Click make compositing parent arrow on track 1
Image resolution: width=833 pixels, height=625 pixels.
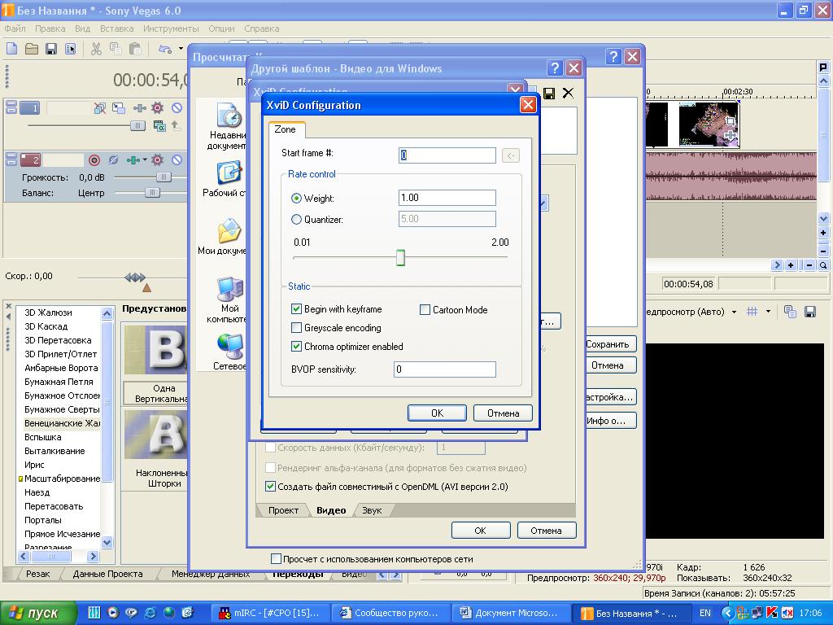pos(176,125)
